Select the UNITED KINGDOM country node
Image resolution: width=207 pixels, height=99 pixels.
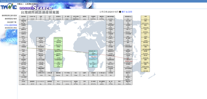tap(145, 22)
